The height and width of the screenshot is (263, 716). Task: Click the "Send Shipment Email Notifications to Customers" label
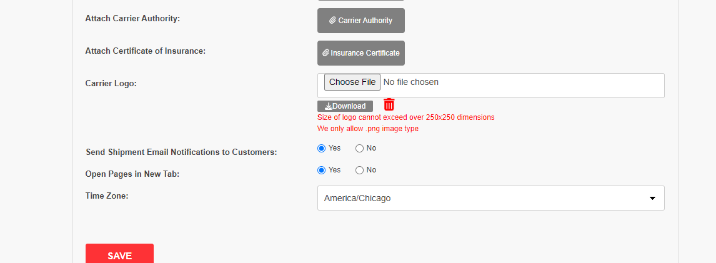(x=181, y=152)
